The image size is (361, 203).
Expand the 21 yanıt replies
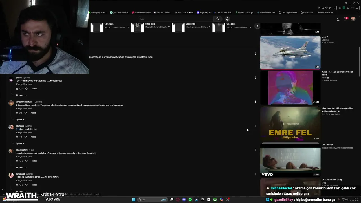(x=21, y=191)
